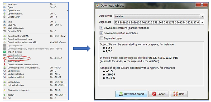Enable the Separate Layer checkbox
The image size is (211, 102).
[101, 38]
